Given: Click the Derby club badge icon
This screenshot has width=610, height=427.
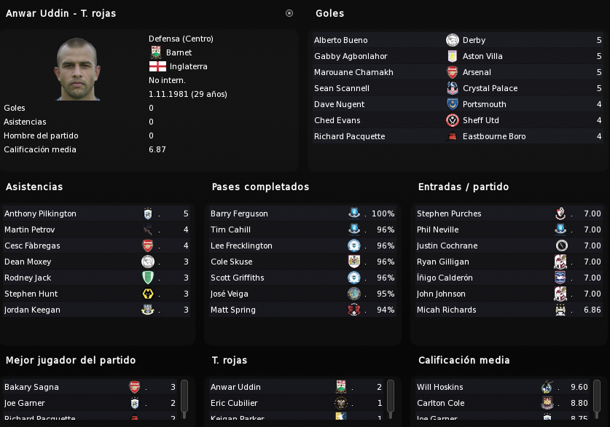Looking at the screenshot, I should coord(452,40).
